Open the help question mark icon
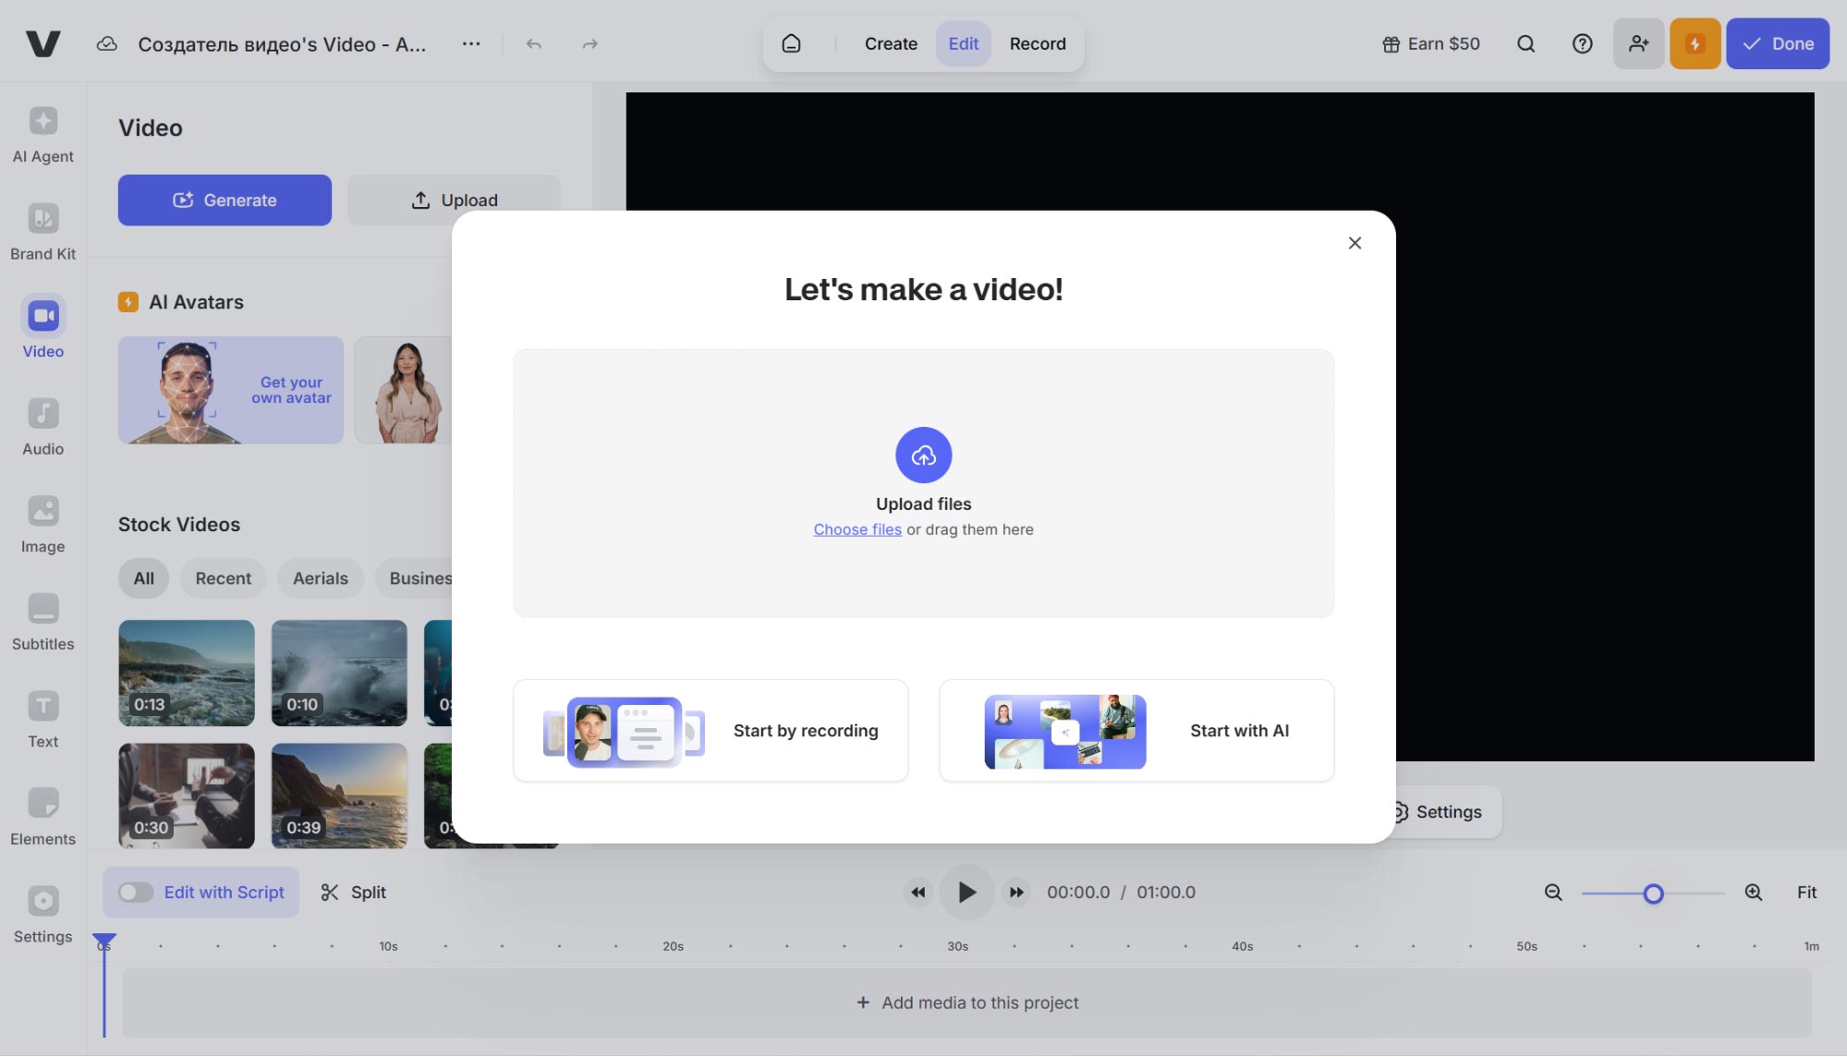This screenshot has width=1847, height=1057. point(1582,43)
